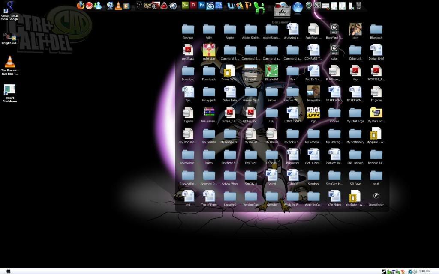The image size is (439, 274).
Task: Open the Notes folder
Action: pyautogui.click(x=209, y=157)
